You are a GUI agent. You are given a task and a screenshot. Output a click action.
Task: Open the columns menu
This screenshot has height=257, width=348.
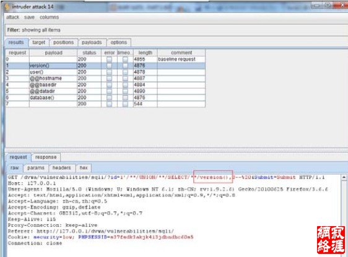[x=50, y=17]
